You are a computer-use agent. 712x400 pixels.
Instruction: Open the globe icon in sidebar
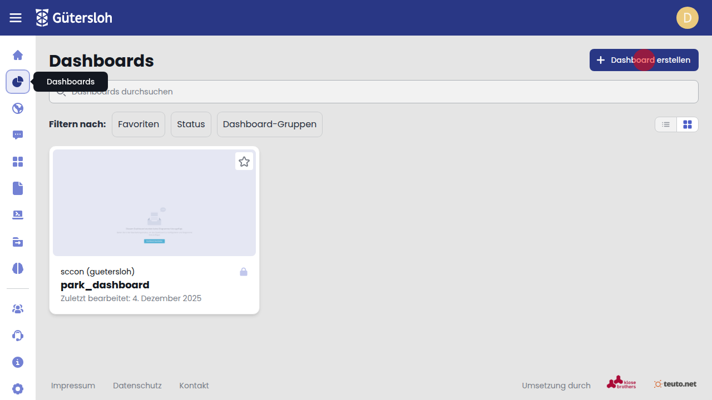click(18, 108)
